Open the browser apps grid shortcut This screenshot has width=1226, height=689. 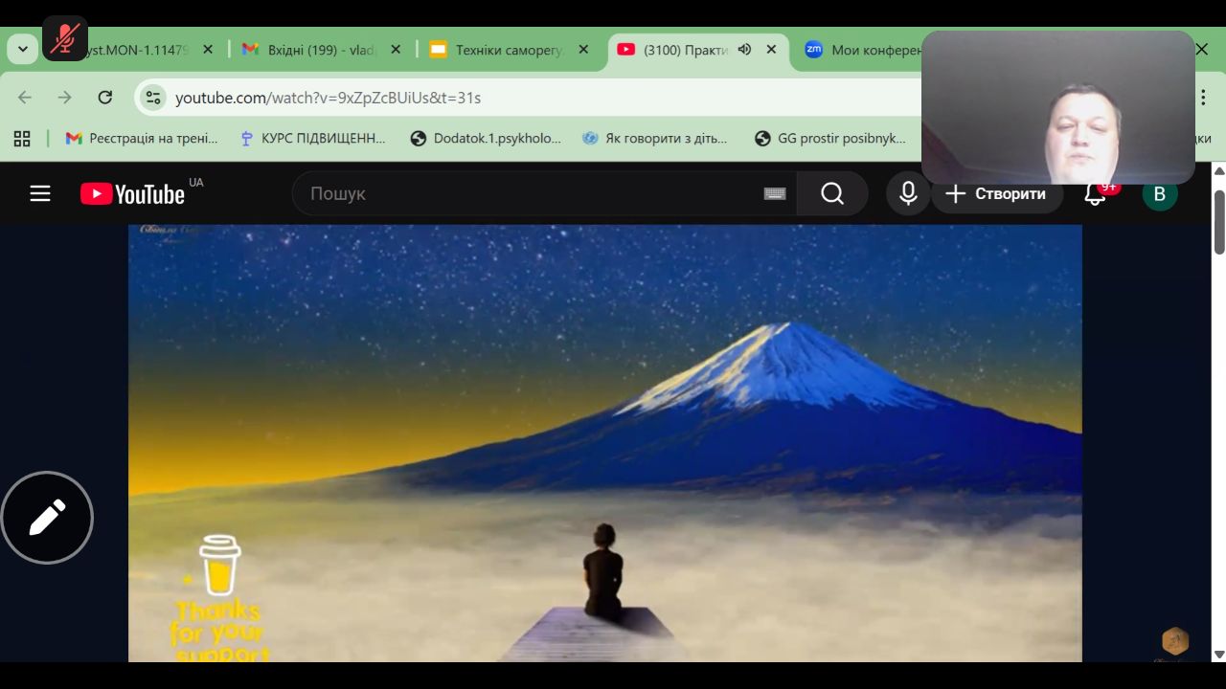pos(22,139)
